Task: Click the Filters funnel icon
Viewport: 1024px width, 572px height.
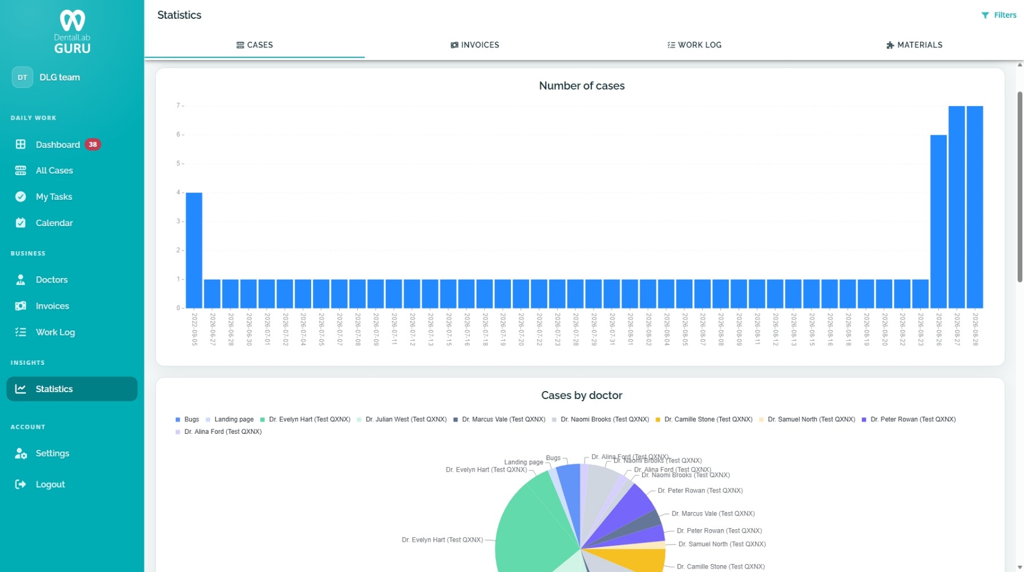Action: coord(985,15)
